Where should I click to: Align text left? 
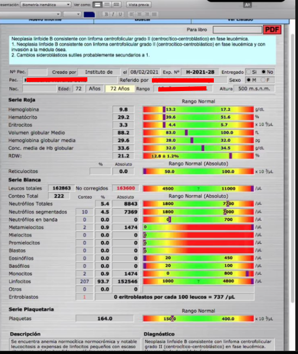[x=132, y=14]
